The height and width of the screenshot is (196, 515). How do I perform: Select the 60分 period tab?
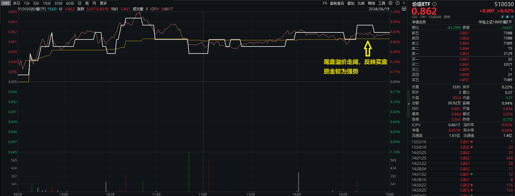click(70, 3)
